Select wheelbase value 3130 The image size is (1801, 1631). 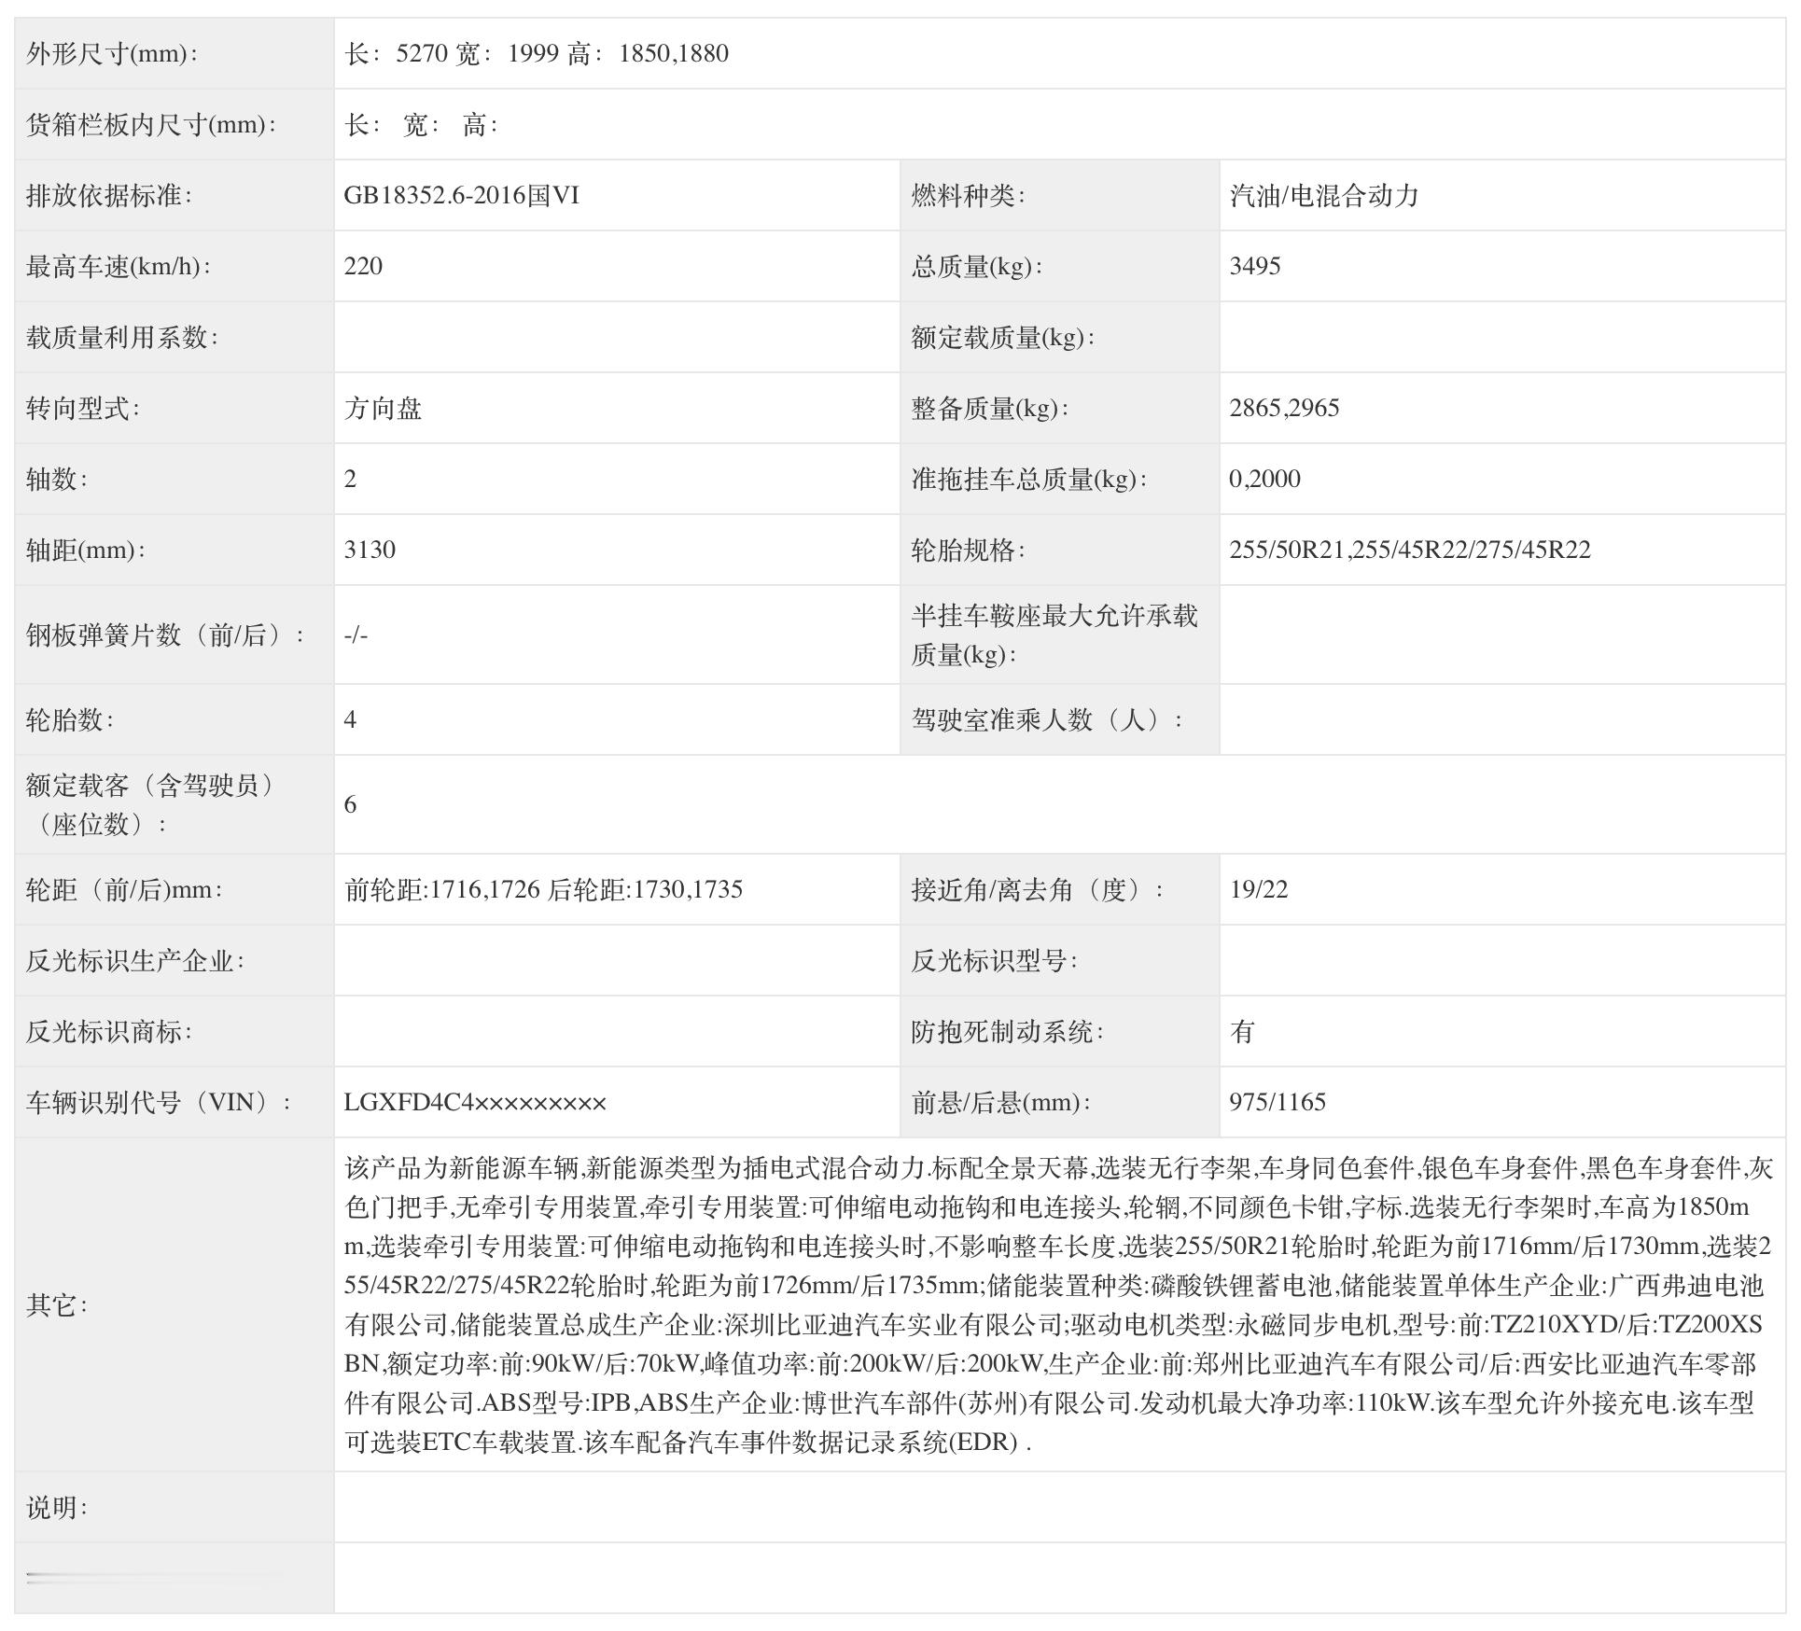370,550
